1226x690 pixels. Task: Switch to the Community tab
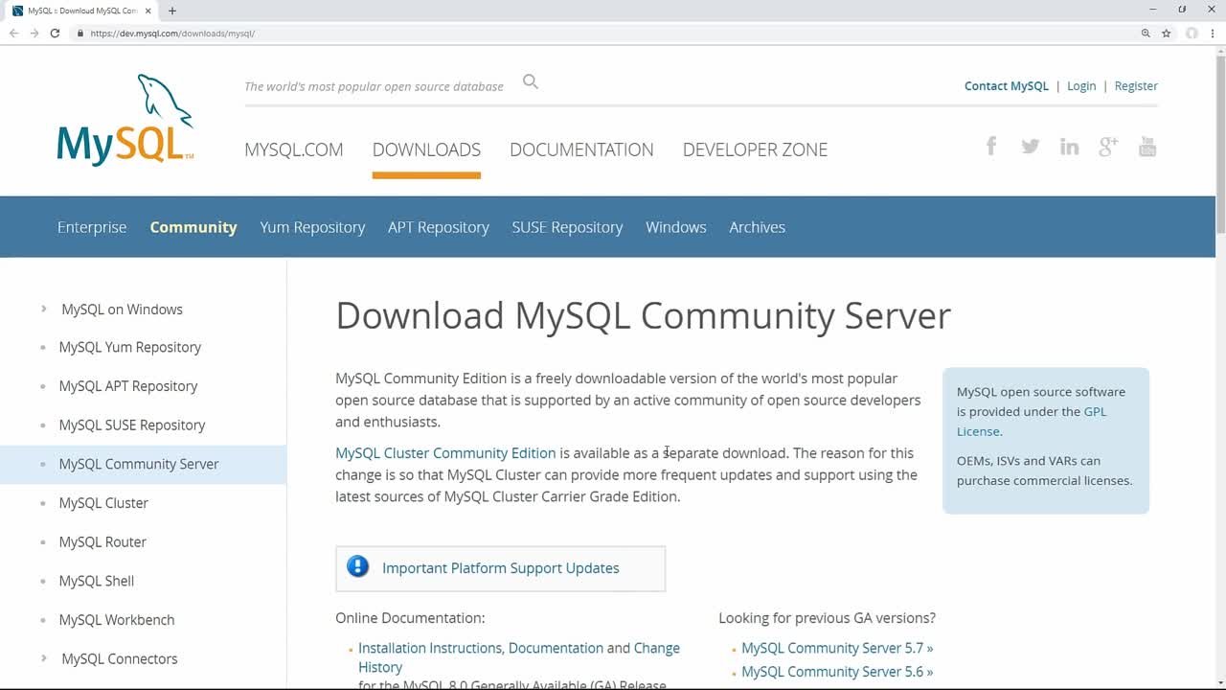193,227
